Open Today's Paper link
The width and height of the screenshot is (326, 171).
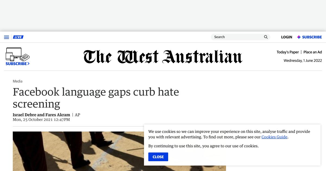pyautogui.click(x=288, y=52)
